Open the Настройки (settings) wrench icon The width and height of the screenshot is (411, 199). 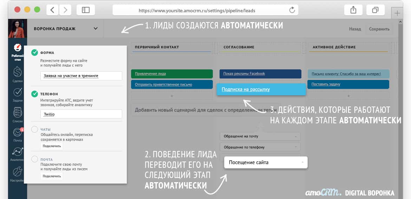[17, 172]
